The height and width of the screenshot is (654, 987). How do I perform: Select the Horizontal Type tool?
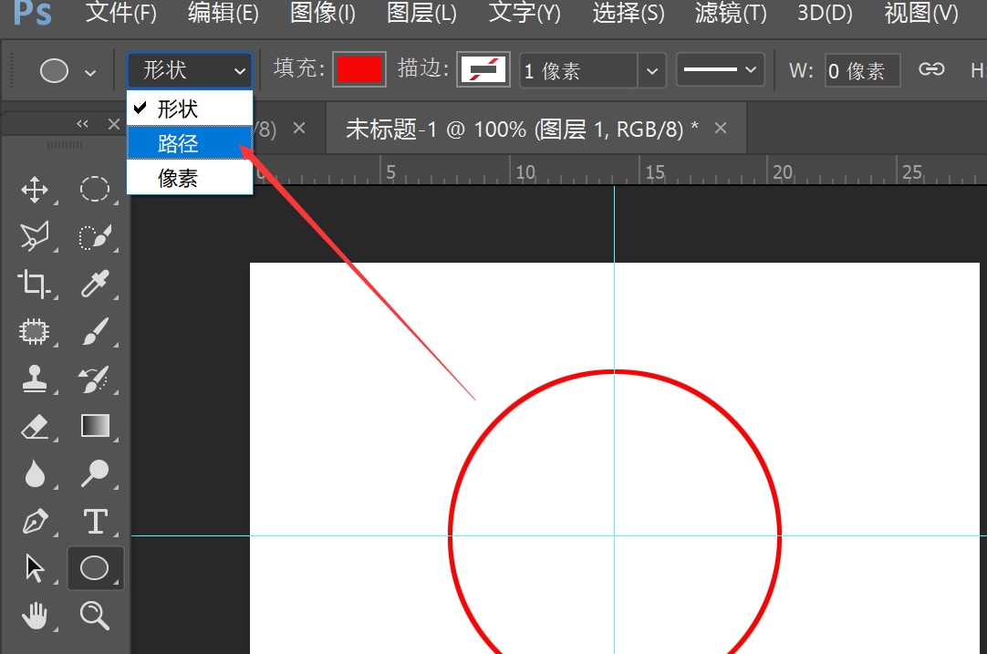point(95,521)
